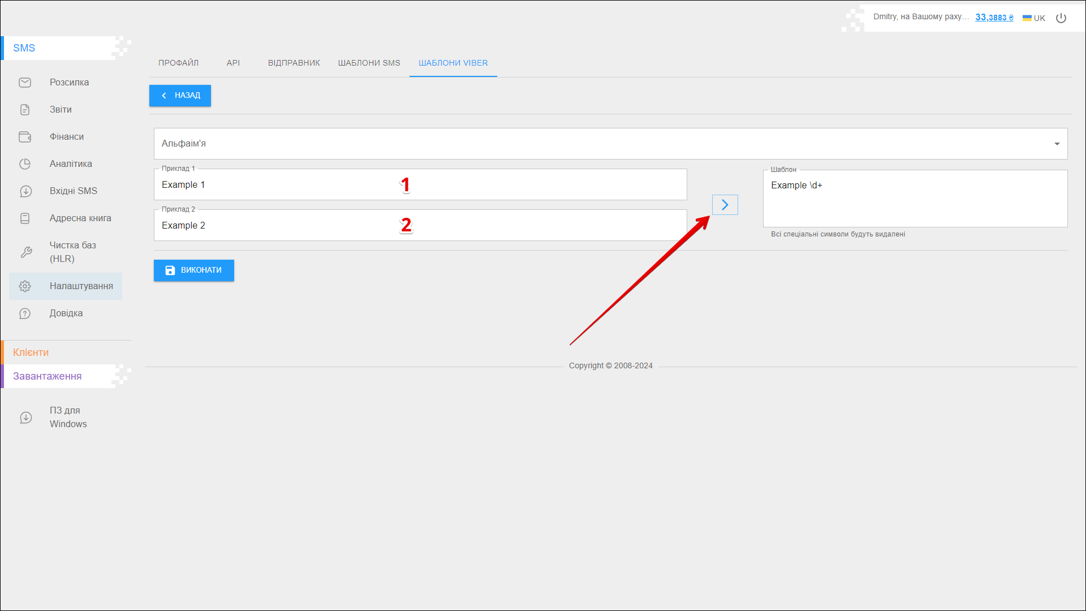1086x611 pixels.
Task: Click the wallet icon for Фінанси
Action: click(25, 137)
